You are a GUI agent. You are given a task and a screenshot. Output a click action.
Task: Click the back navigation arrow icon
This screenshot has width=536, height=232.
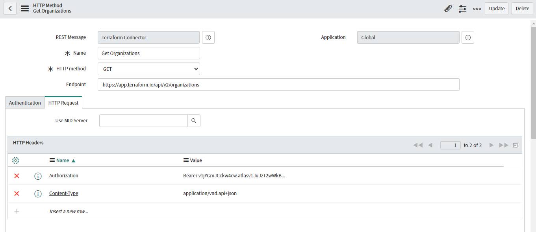point(10,8)
